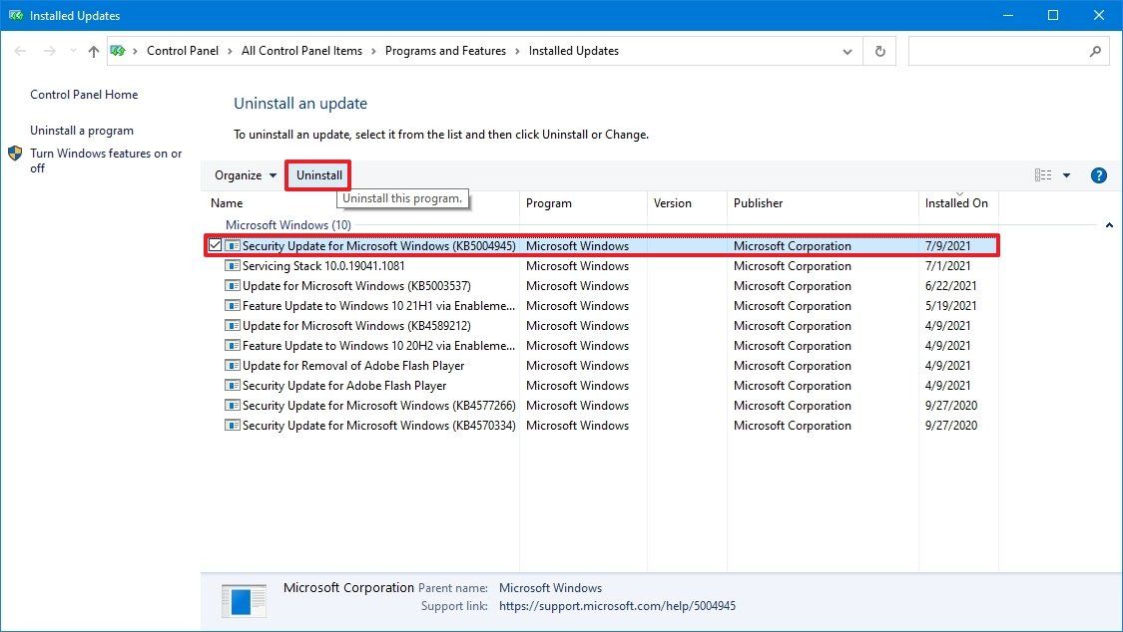Open Control Panel Home link

point(84,95)
